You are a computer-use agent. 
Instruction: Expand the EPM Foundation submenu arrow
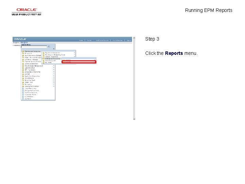[x=54, y=70]
